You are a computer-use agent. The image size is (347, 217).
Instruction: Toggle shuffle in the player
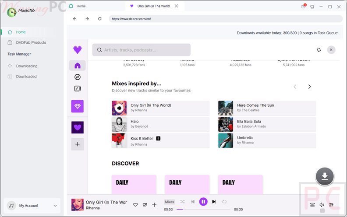[182, 202]
